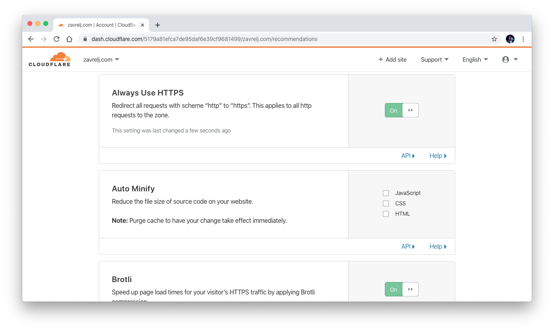Viewport: 554px width, 331px height.
Task: Open the English language dropdown
Action: 475,59
